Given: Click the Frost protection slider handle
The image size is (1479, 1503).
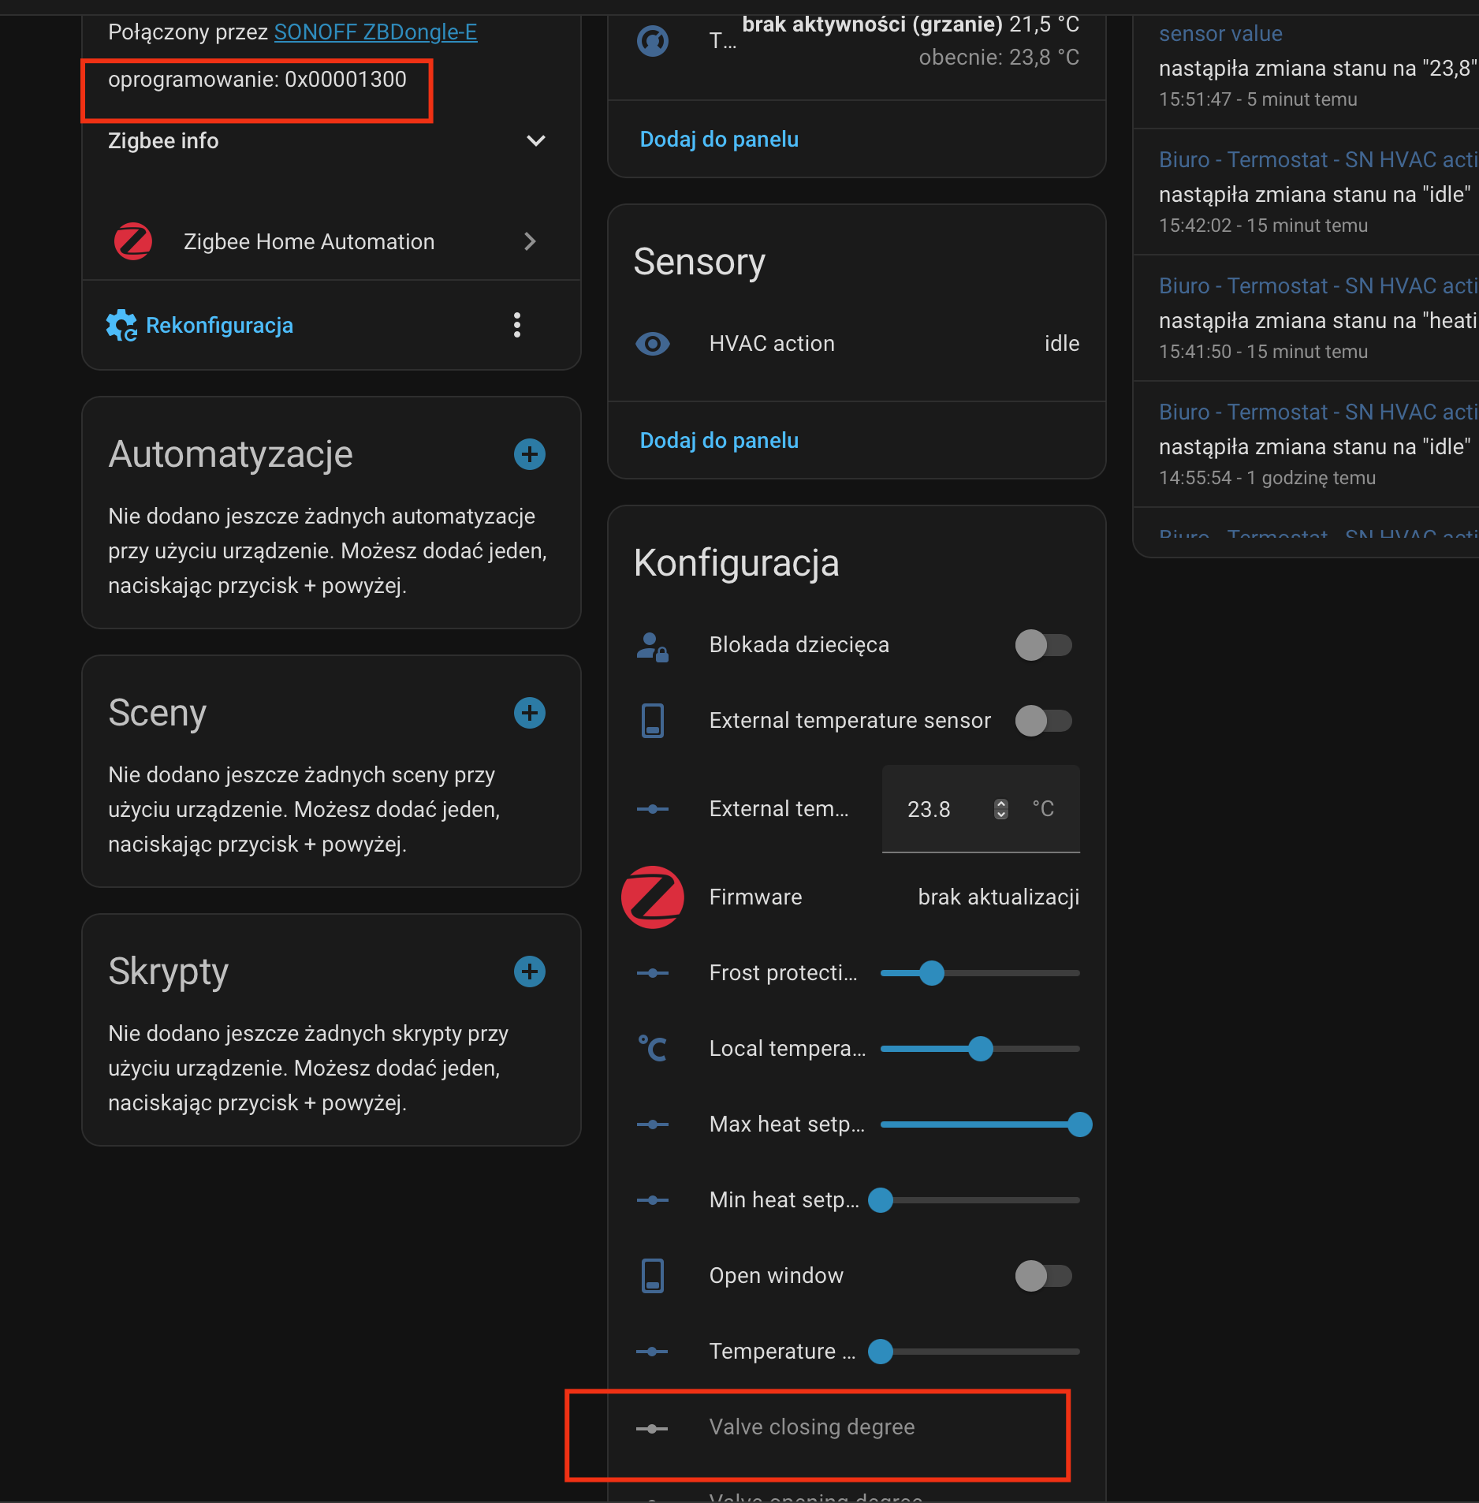Looking at the screenshot, I should (932, 973).
